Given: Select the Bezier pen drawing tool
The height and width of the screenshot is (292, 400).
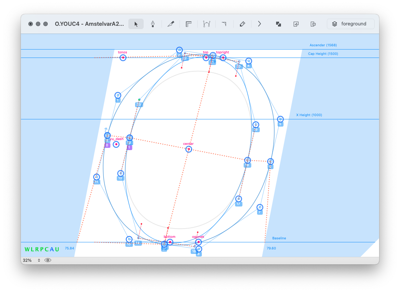Looking at the screenshot, I should pyautogui.click(x=153, y=24).
